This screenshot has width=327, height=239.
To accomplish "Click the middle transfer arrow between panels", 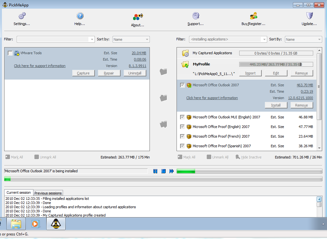I will click(x=163, y=98).
